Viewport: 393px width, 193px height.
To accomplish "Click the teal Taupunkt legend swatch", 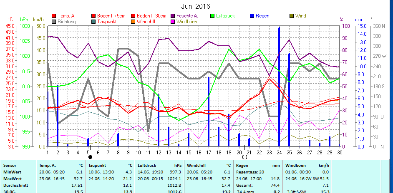I will (93, 22).
